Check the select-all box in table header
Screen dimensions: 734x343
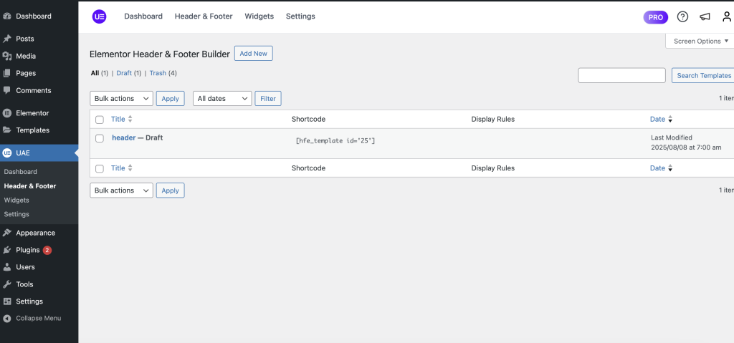[99, 120]
